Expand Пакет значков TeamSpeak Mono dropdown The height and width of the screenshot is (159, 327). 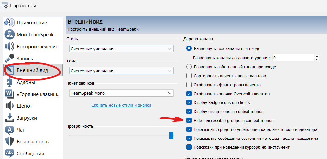[x=121, y=93]
